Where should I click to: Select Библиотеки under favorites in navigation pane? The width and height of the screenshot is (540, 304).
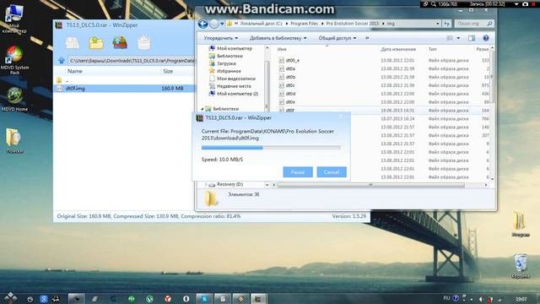click(x=229, y=57)
